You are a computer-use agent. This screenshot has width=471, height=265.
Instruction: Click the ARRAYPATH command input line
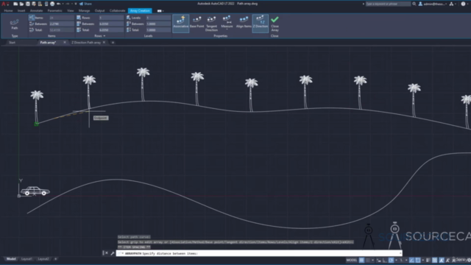258,253
